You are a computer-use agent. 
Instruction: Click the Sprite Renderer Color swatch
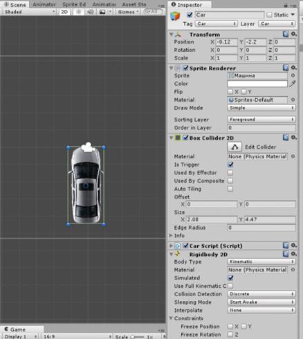coord(257,84)
